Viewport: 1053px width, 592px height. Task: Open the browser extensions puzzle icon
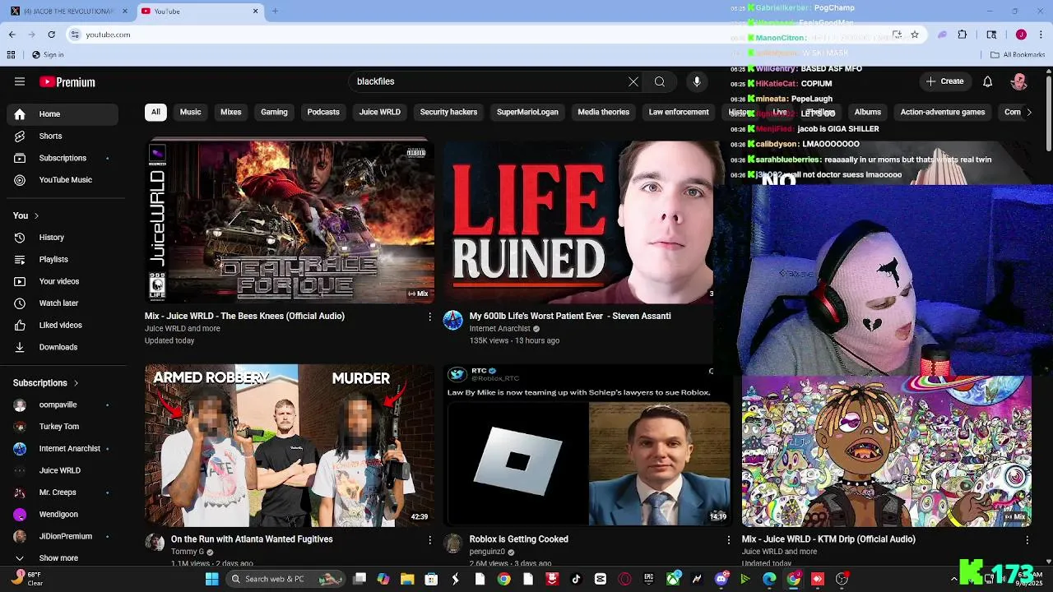click(x=962, y=35)
